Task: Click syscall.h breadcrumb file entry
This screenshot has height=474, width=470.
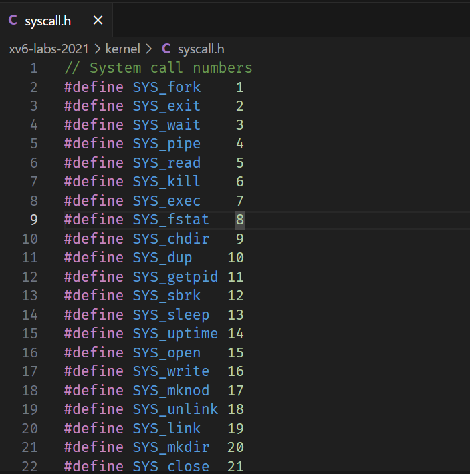Action: 201,49
